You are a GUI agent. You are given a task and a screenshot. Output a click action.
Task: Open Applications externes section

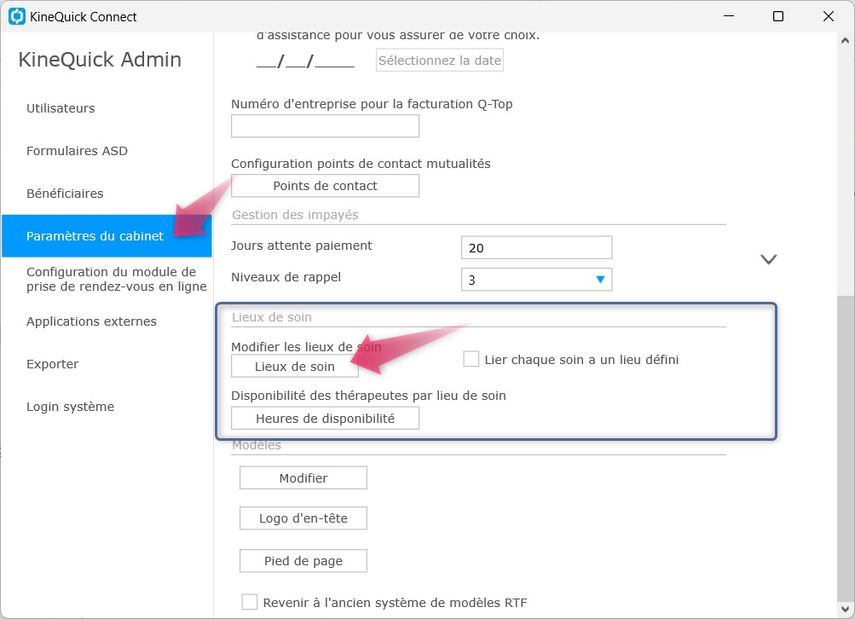[91, 321]
